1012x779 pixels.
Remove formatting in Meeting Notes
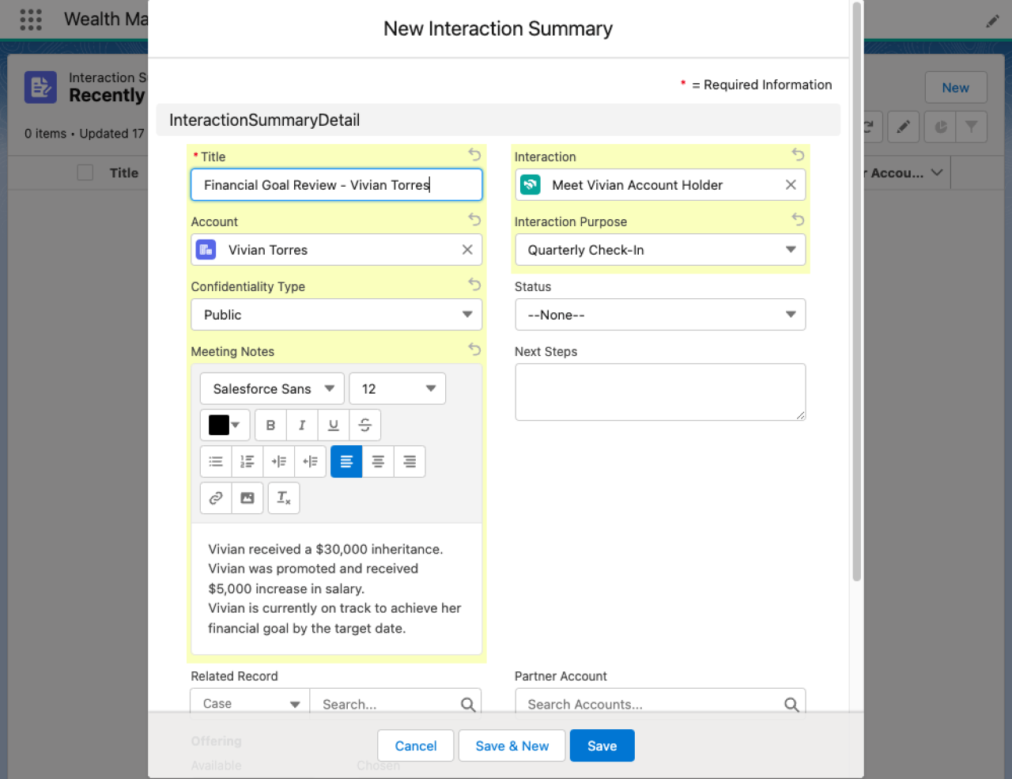click(x=284, y=498)
